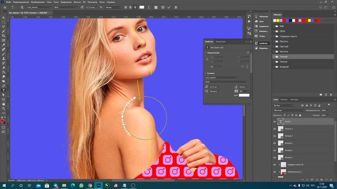Expand the Градации серого swatch folder
The height and width of the screenshot is (189, 337).
coord(274,36)
